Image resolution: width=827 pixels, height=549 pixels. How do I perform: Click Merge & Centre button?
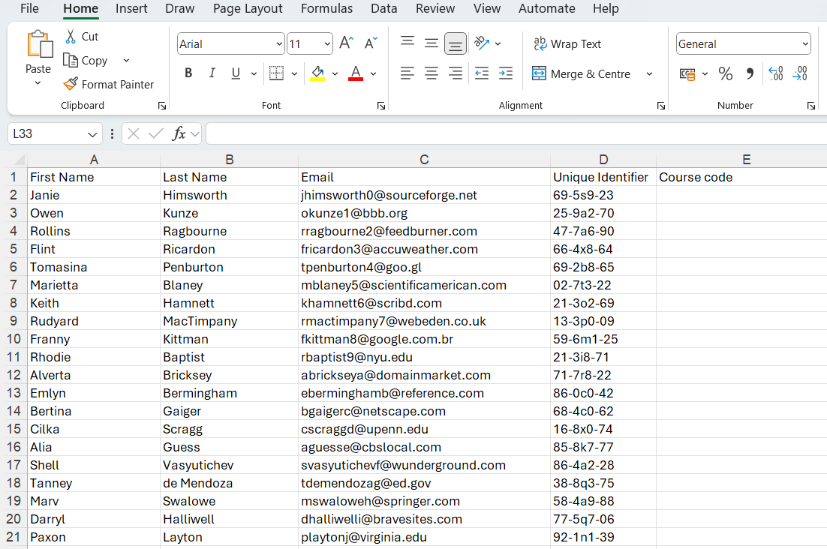(x=581, y=73)
